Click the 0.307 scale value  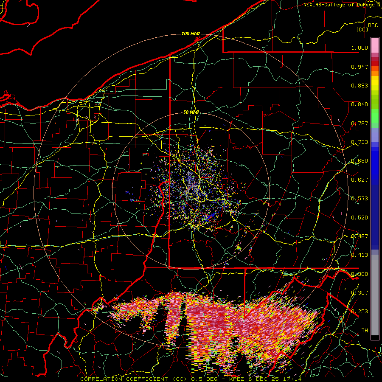pos(360,292)
